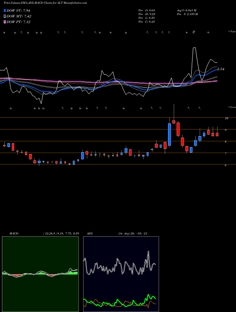Click the ADX panel heading label

coord(90,234)
